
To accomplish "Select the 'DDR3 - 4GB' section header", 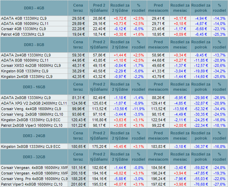I will pyautogui.click(x=34, y=8).
